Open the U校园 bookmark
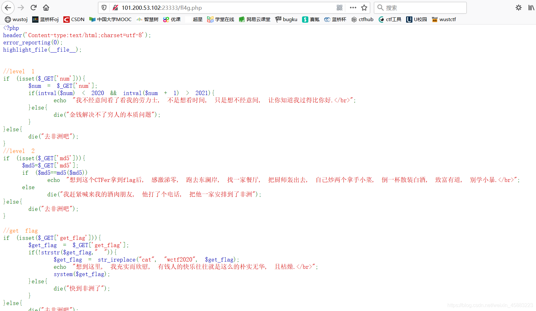 [417, 20]
